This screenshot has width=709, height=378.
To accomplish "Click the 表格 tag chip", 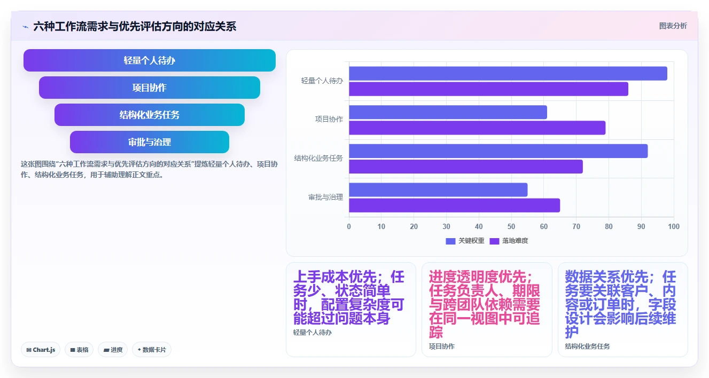I will click(x=79, y=350).
